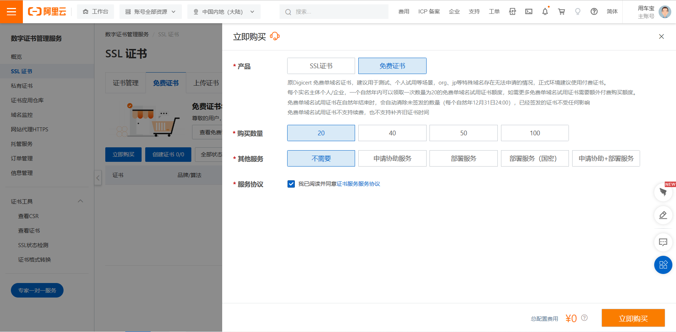Open the orange hamburger main menu
Viewport: 676px width, 332px height.
[11, 12]
